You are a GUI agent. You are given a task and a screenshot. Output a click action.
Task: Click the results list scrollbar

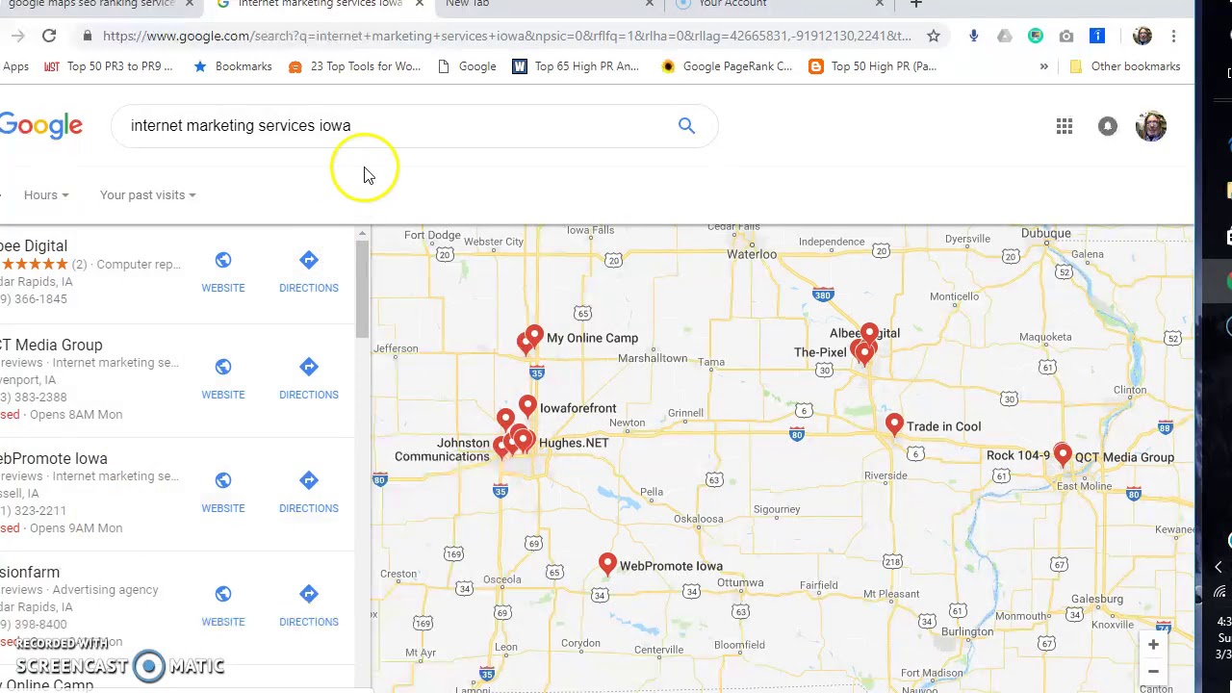(x=363, y=289)
